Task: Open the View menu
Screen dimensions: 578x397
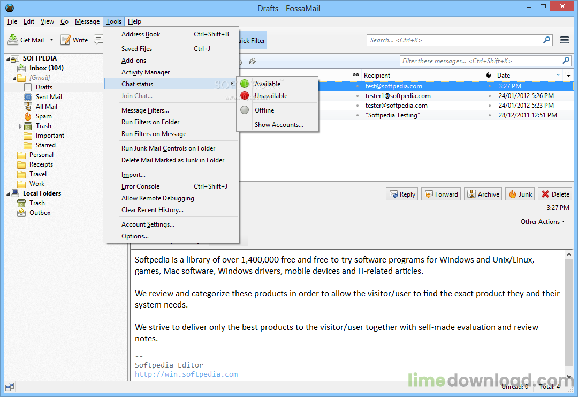Action: pos(47,21)
